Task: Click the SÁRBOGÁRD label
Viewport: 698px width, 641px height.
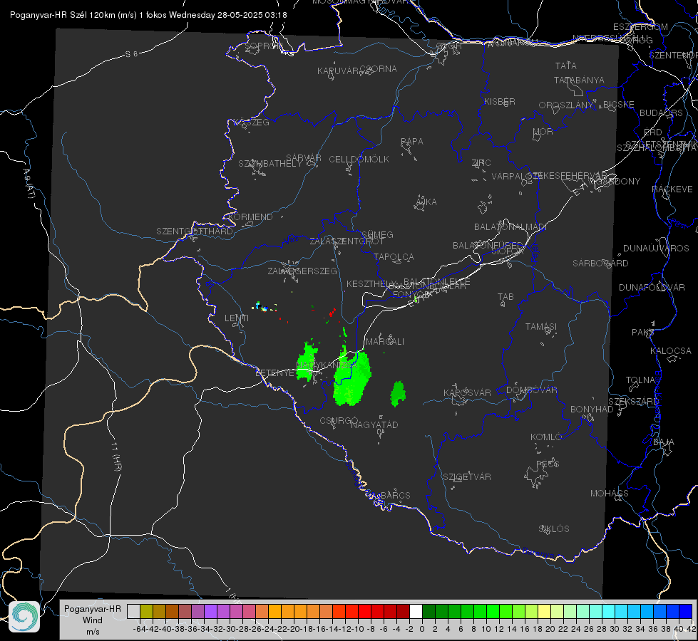Action: [x=600, y=264]
